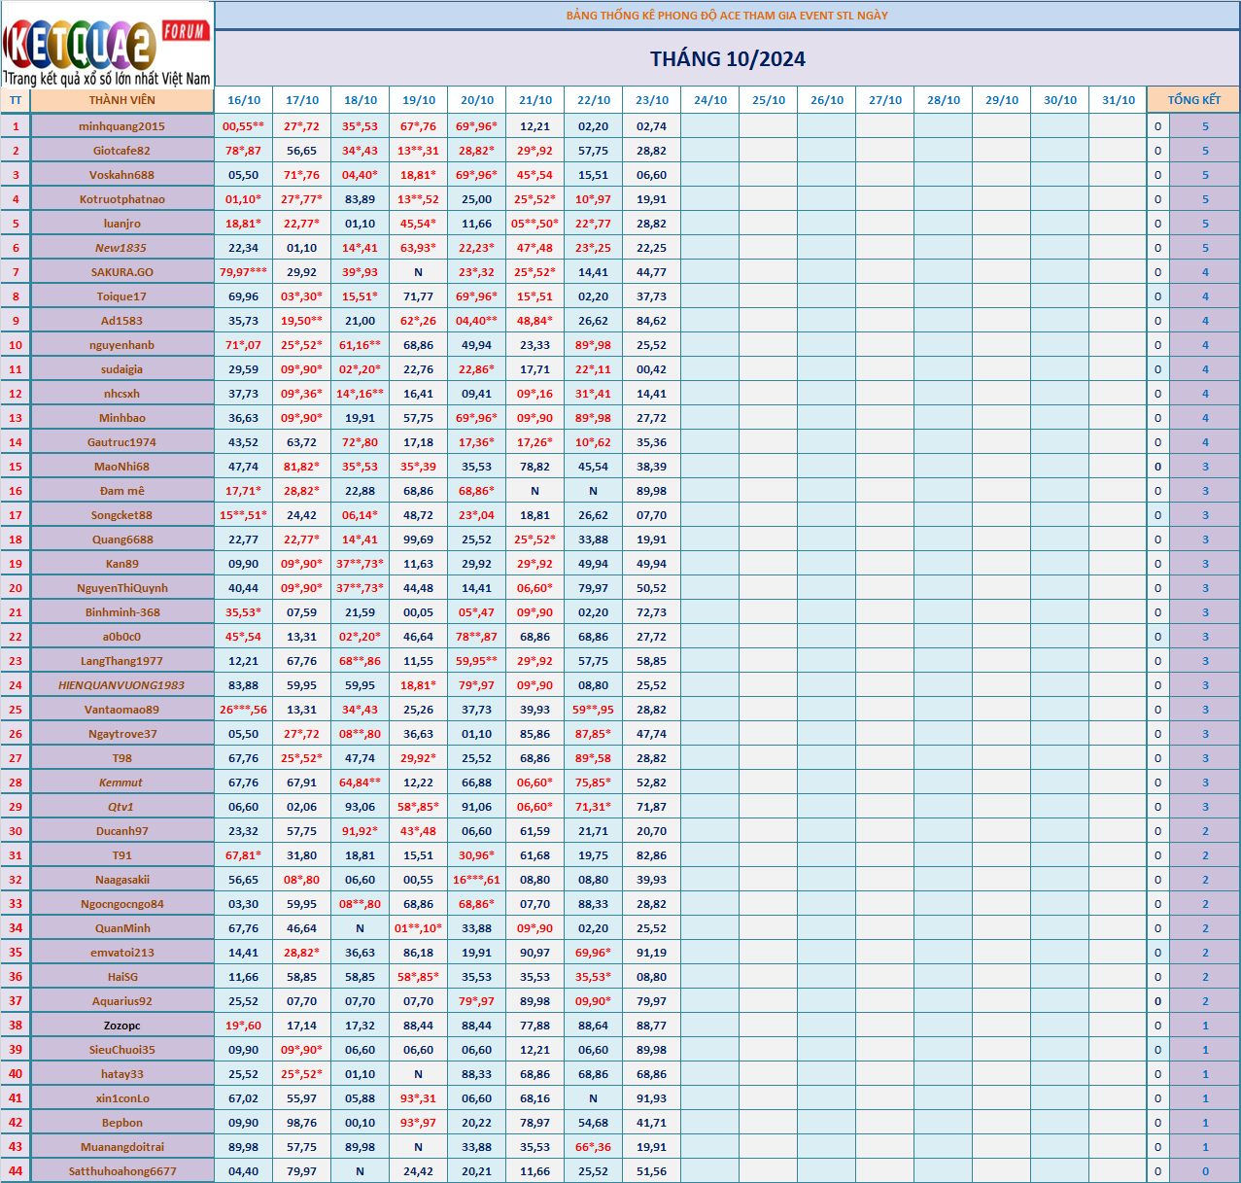This screenshot has width=1241, height=1183.
Task: Select member name HIENQUANVUONG1983
Action: click(x=122, y=685)
